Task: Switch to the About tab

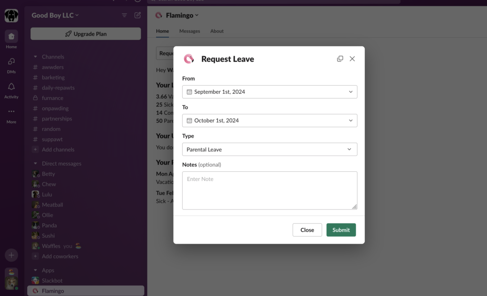Action: [217, 31]
